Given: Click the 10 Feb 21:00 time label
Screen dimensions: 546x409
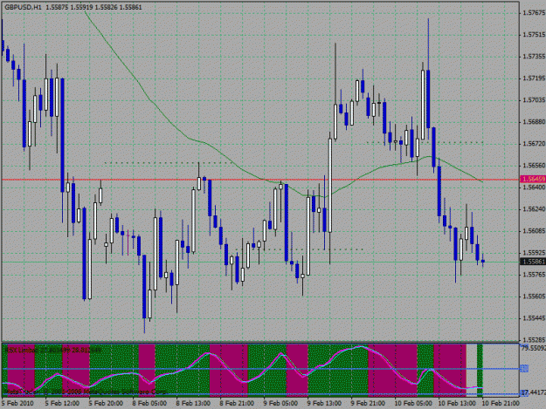Looking at the screenshot, I should click(x=501, y=403).
